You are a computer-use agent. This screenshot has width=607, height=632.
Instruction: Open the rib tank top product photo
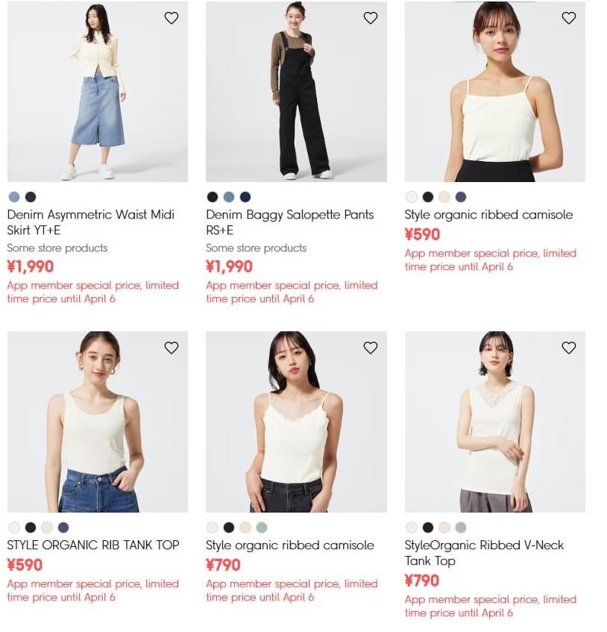tap(98, 422)
